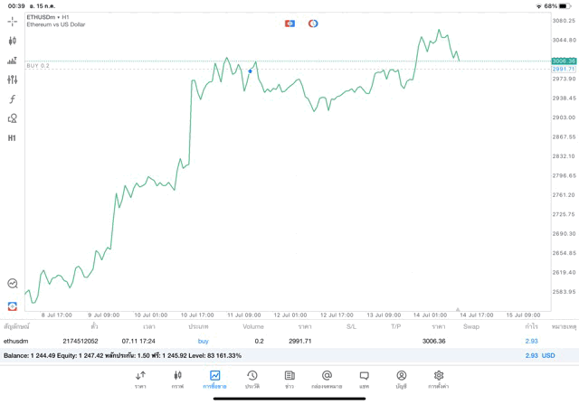Open the drawing objects shapes icon
Screen dimensions: 579x404
pos(13,118)
